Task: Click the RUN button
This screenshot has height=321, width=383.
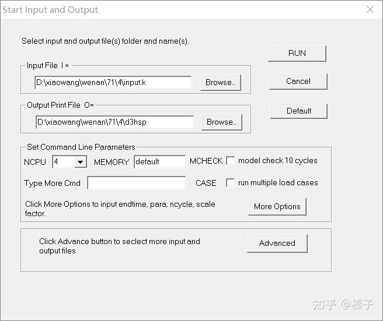Action: (x=297, y=53)
